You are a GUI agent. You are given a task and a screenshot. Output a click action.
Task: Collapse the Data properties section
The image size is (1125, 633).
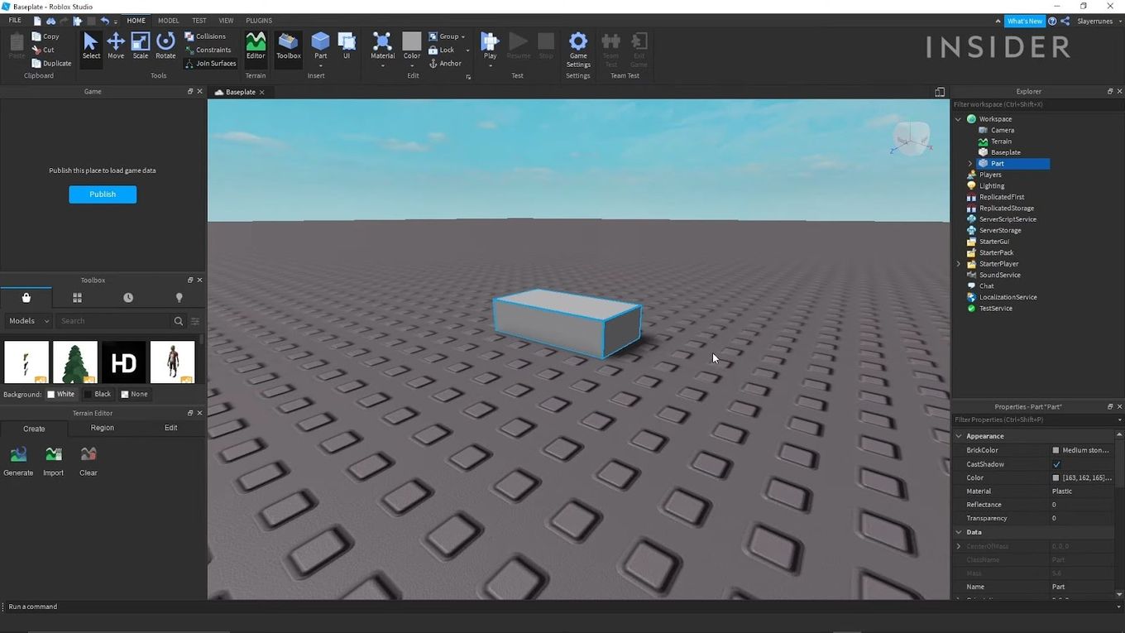click(x=959, y=532)
